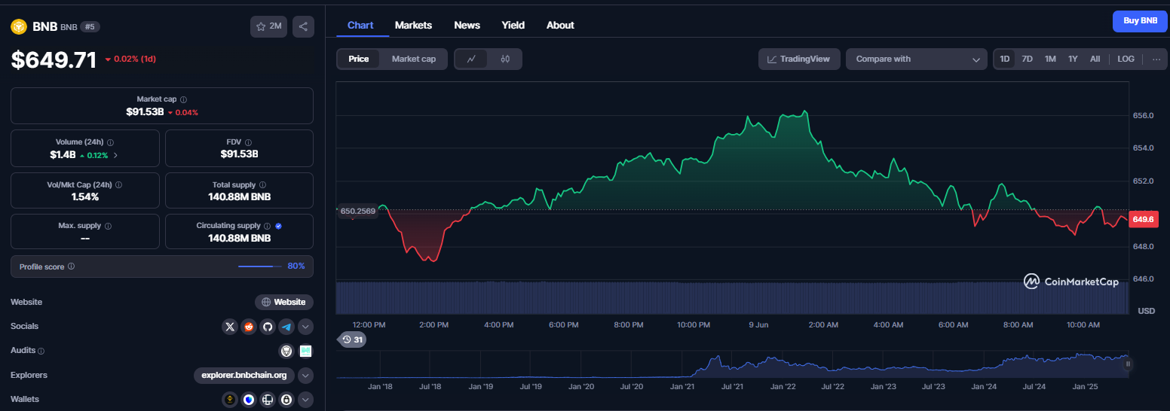Set chart range to 1Y
This screenshot has height=411, width=1170.
[1073, 59]
